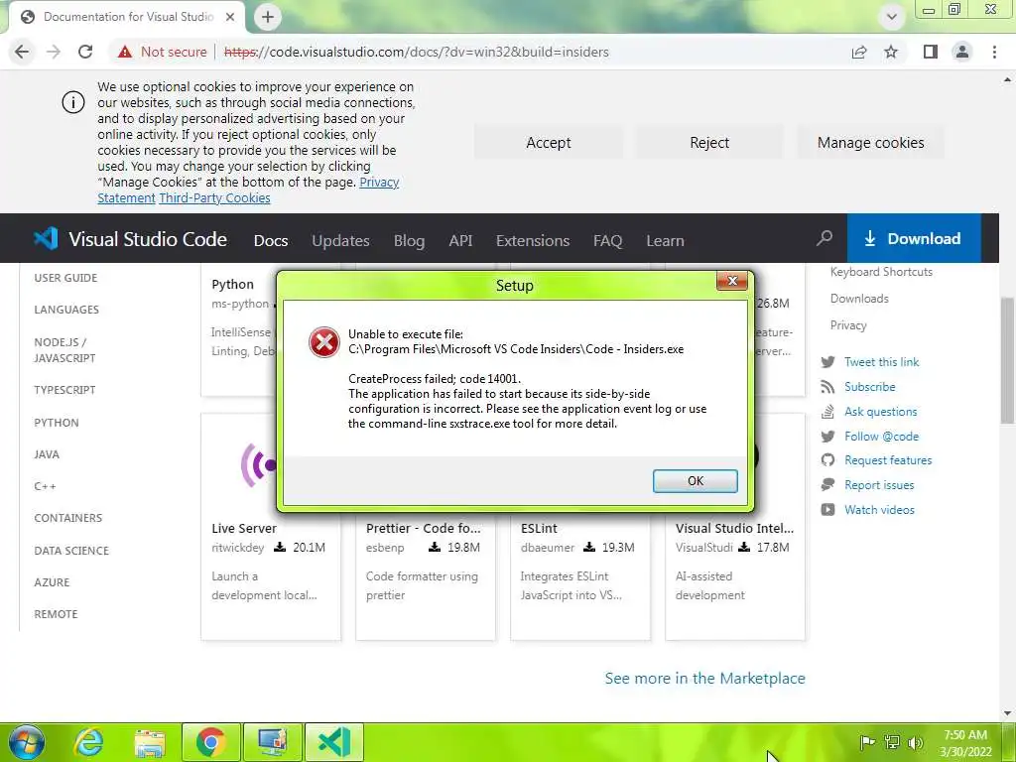Image resolution: width=1016 pixels, height=762 pixels.
Task: Open See more in the Marketplace
Action: 705,678
